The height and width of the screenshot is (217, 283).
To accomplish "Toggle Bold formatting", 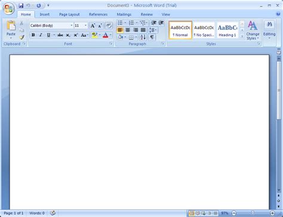I will [x=33, y=35].
